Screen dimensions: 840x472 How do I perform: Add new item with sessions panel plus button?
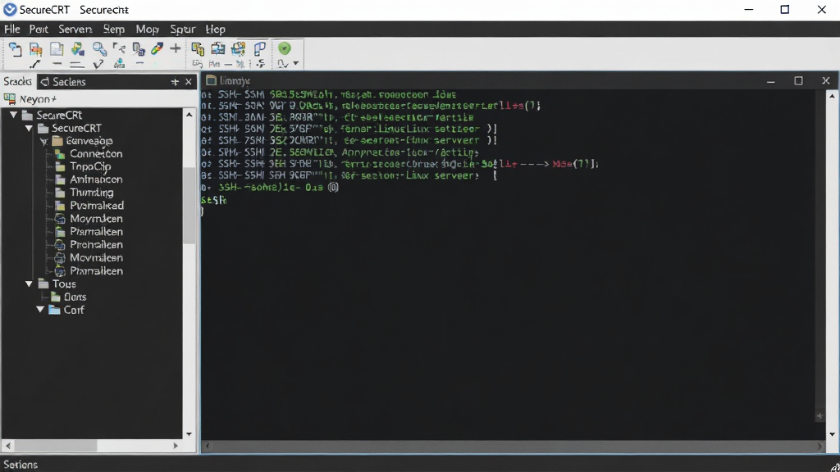coord(175,82)
